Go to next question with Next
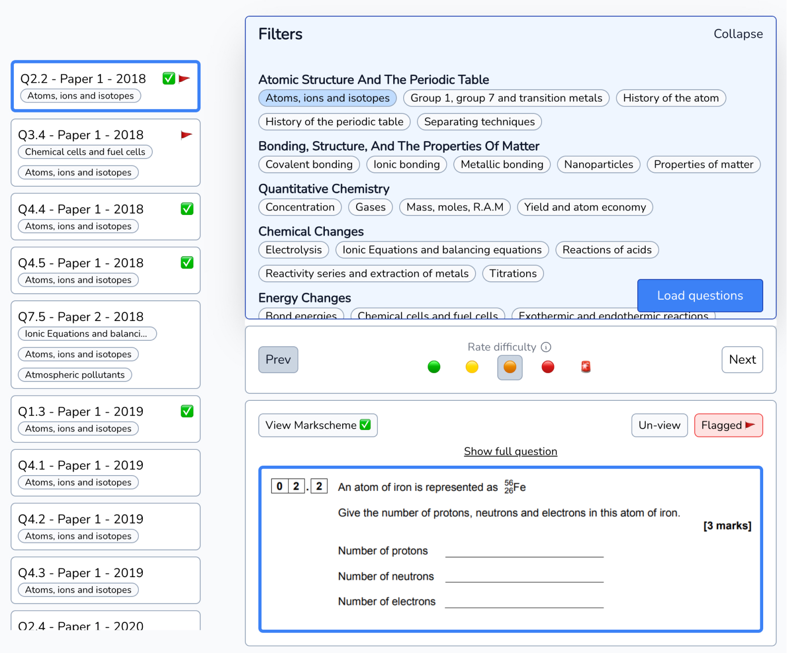The width and height of the screenshot is (787, 653). pos(742,360)
